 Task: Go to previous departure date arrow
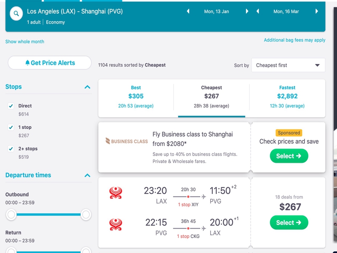click(x=188, y=11)
